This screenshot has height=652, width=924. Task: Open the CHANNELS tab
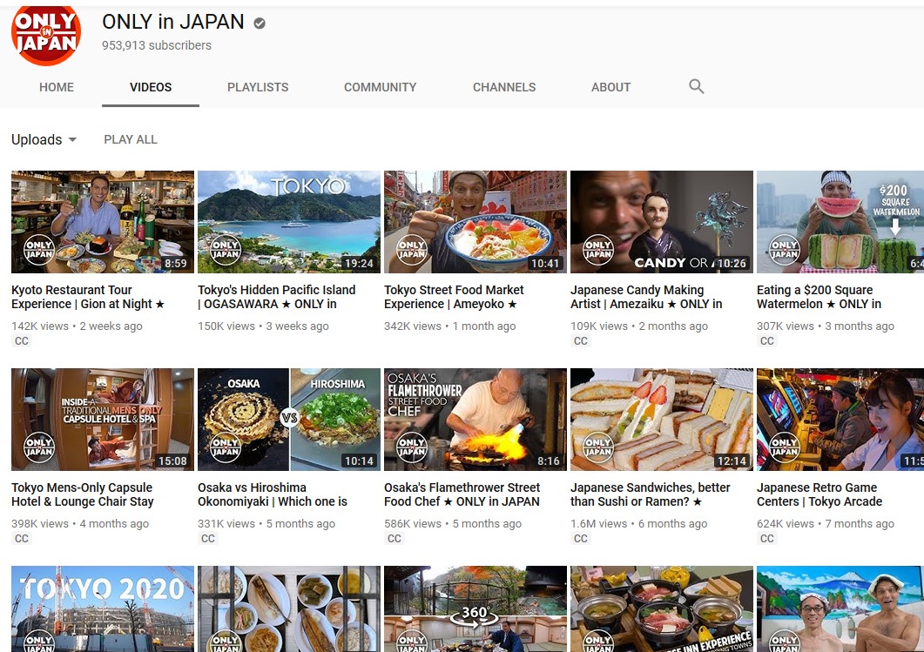[504, 87]
